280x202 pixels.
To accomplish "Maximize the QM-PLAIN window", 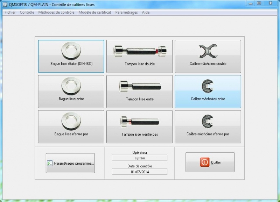I will pyautogui.click(x=259, y=3).
